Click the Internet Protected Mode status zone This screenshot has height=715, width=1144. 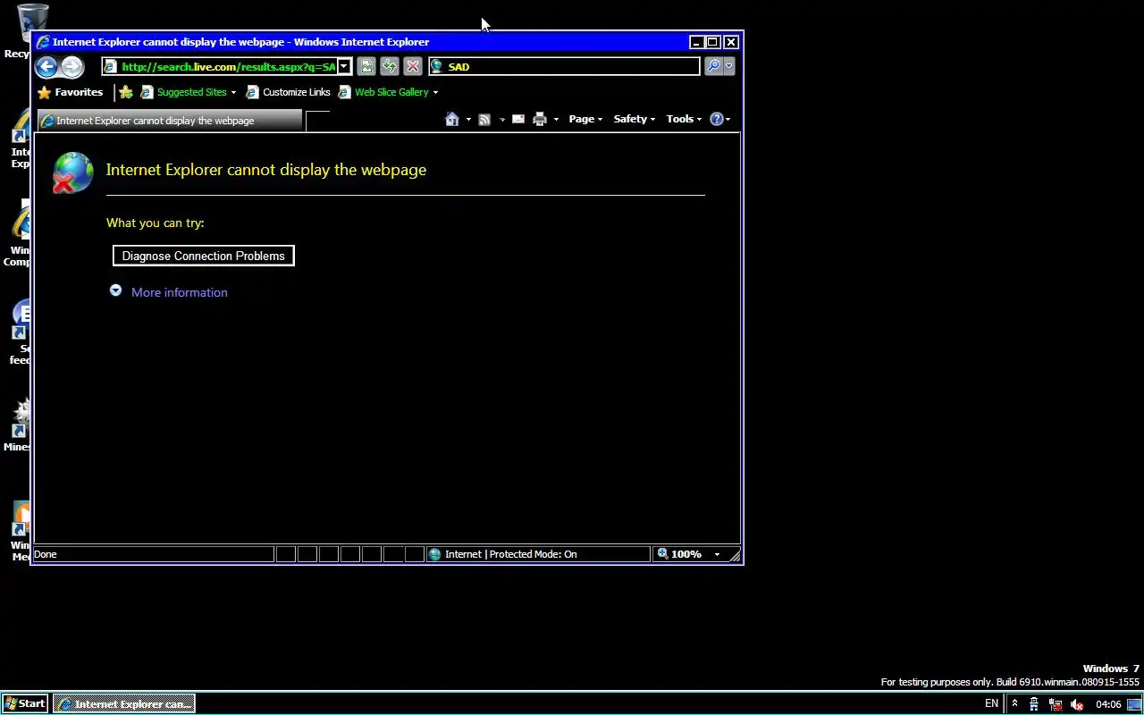(537, 554)
